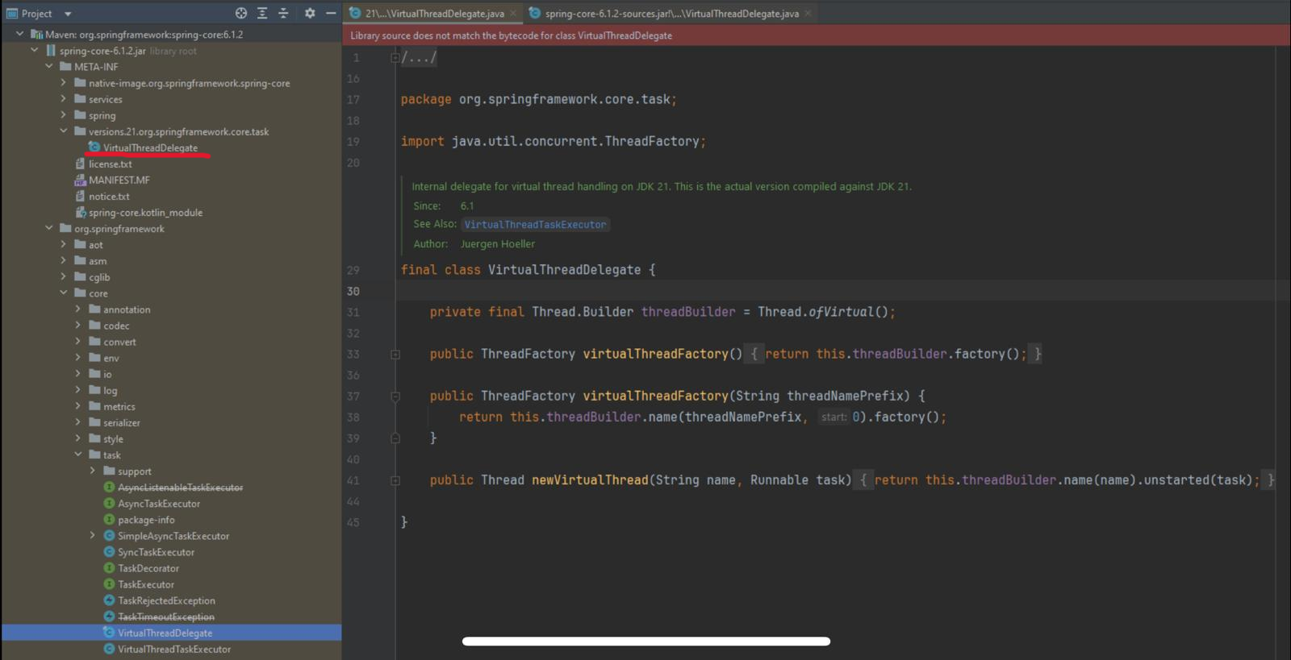Viewport: 1291px width, 660px height.
Task: Close the spring-core-6.1.2-sources.jar tab
Action: pos(808,13)
